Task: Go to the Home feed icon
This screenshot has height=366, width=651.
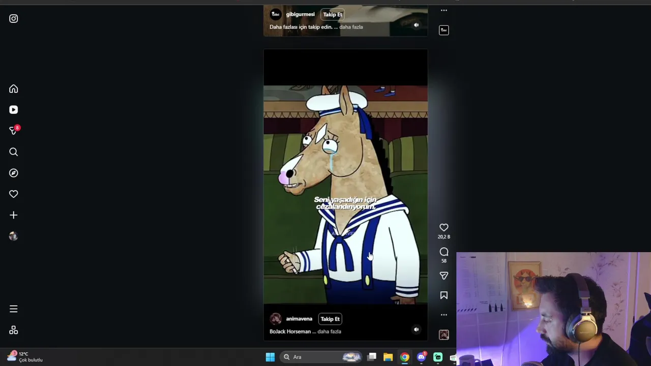Action: click(x=14, y=89)
